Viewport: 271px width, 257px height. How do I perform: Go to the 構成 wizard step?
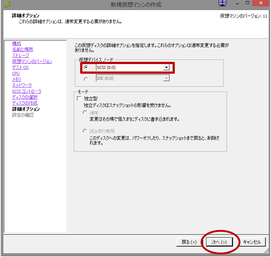click(x=17, y=44)
